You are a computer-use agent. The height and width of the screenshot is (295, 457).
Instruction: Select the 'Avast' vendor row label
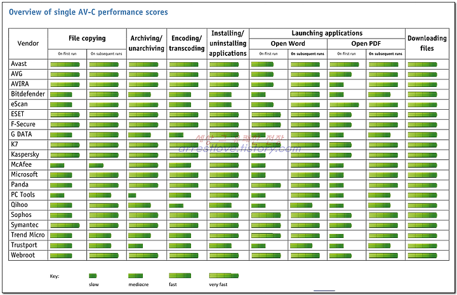tap(18, 64)
